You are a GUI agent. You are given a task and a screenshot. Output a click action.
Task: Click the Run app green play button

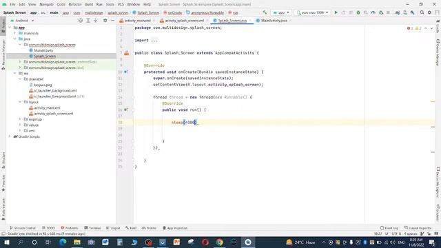click(x=336, y=12)
